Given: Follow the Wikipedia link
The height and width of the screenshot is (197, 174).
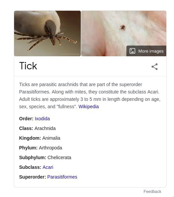Looking at the screenshot, I should click(89, 107).
